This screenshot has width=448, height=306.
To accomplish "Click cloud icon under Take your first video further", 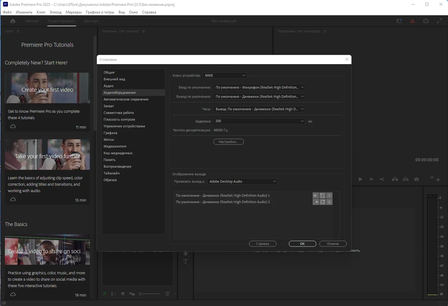I will [x=13, y=199].
